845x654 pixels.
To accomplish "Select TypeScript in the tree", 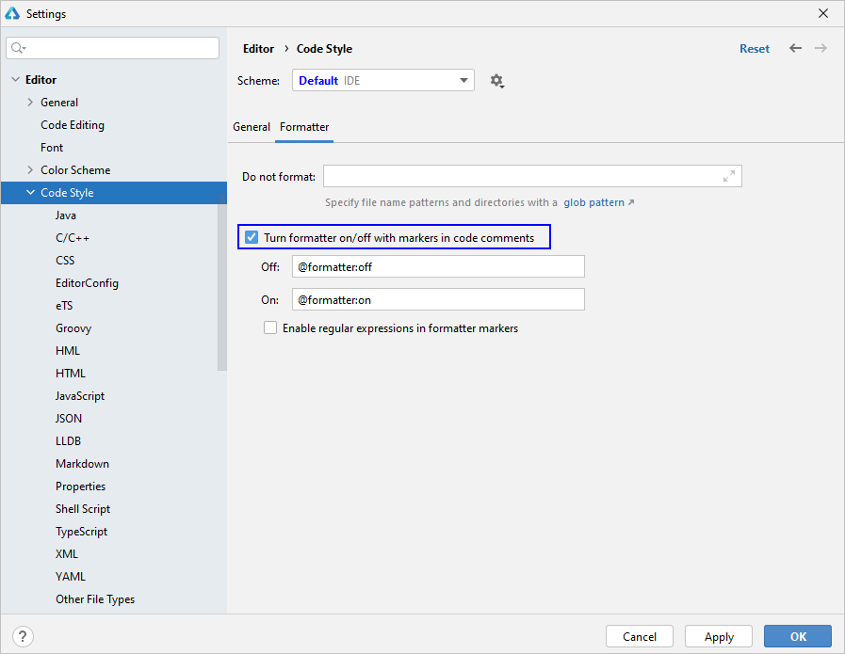I will 81,532.
